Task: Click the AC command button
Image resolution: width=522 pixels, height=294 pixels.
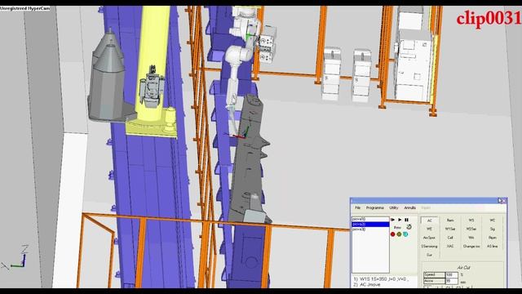Action: 430,220
